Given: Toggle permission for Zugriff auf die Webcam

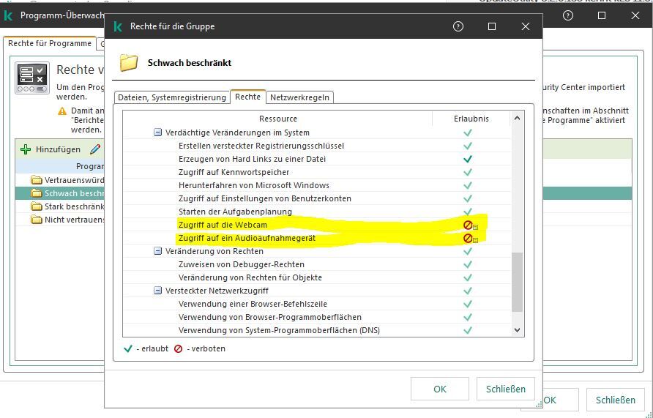Looking at the screenshot, I should pos(467,225).
